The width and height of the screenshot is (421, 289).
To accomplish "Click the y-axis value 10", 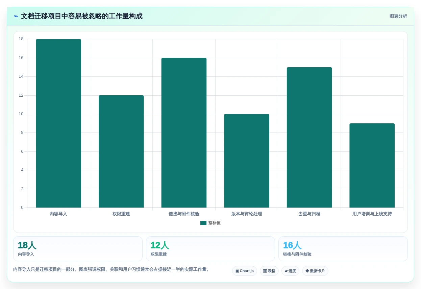I will (x=21, y=114).
